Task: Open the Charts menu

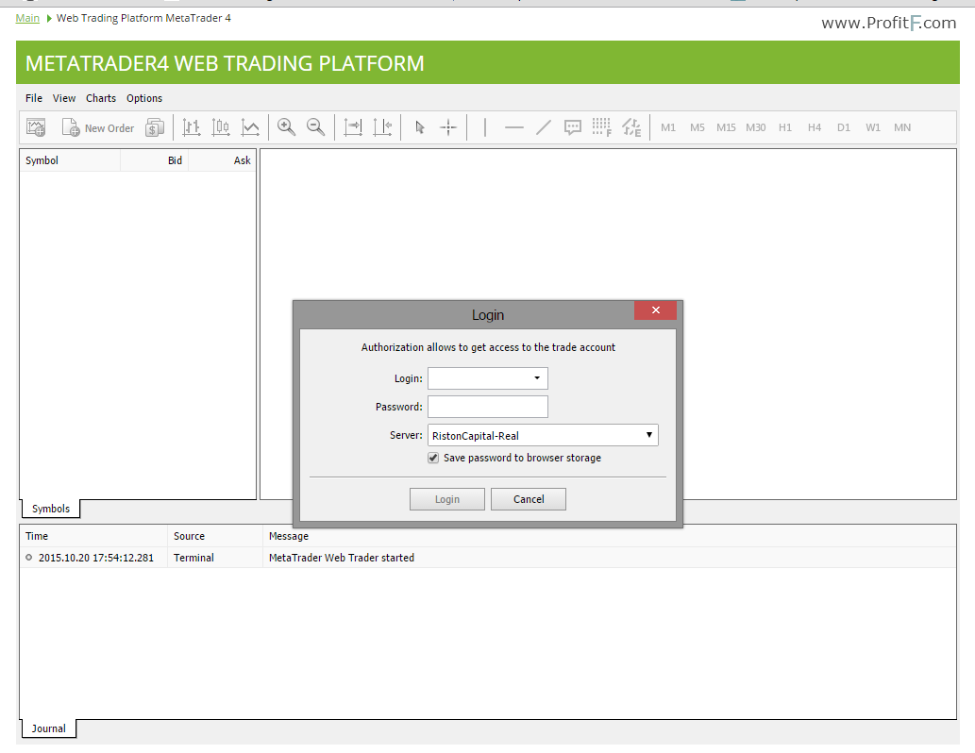Action: click(x=101, y=98)
